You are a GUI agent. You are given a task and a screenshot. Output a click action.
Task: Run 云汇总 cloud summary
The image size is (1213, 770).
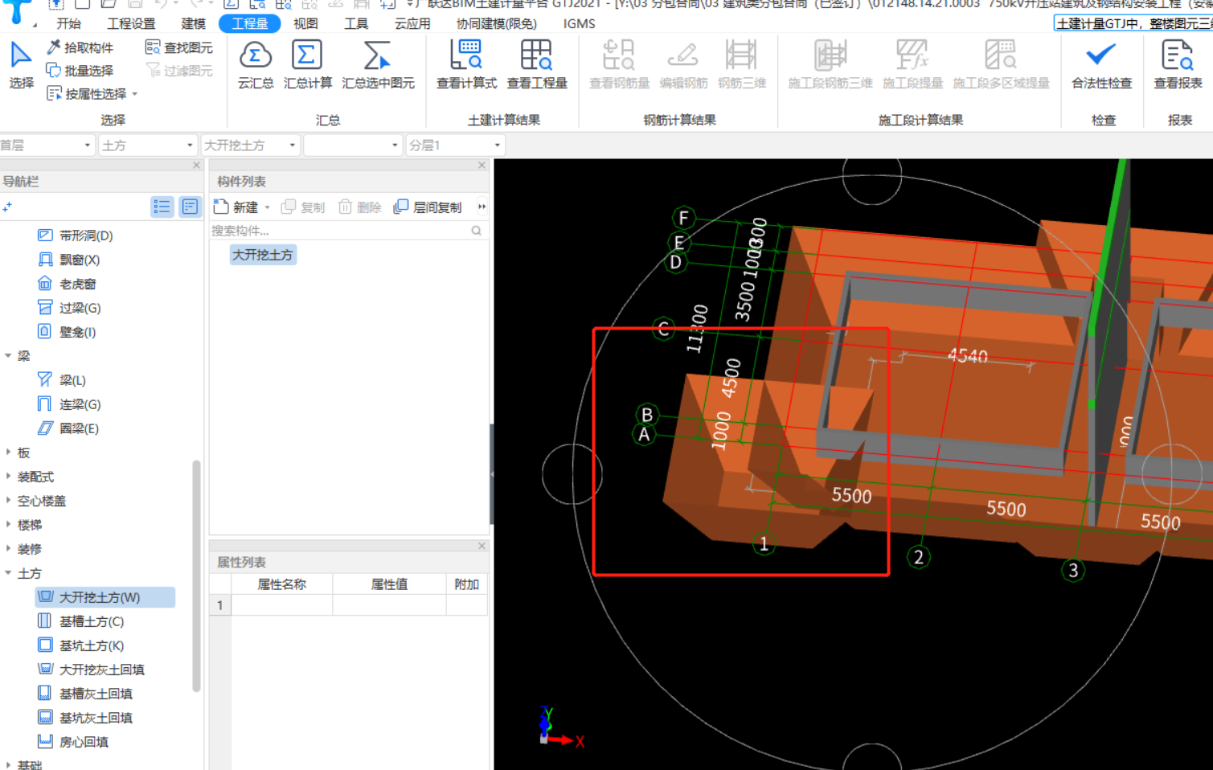point(256,64)
